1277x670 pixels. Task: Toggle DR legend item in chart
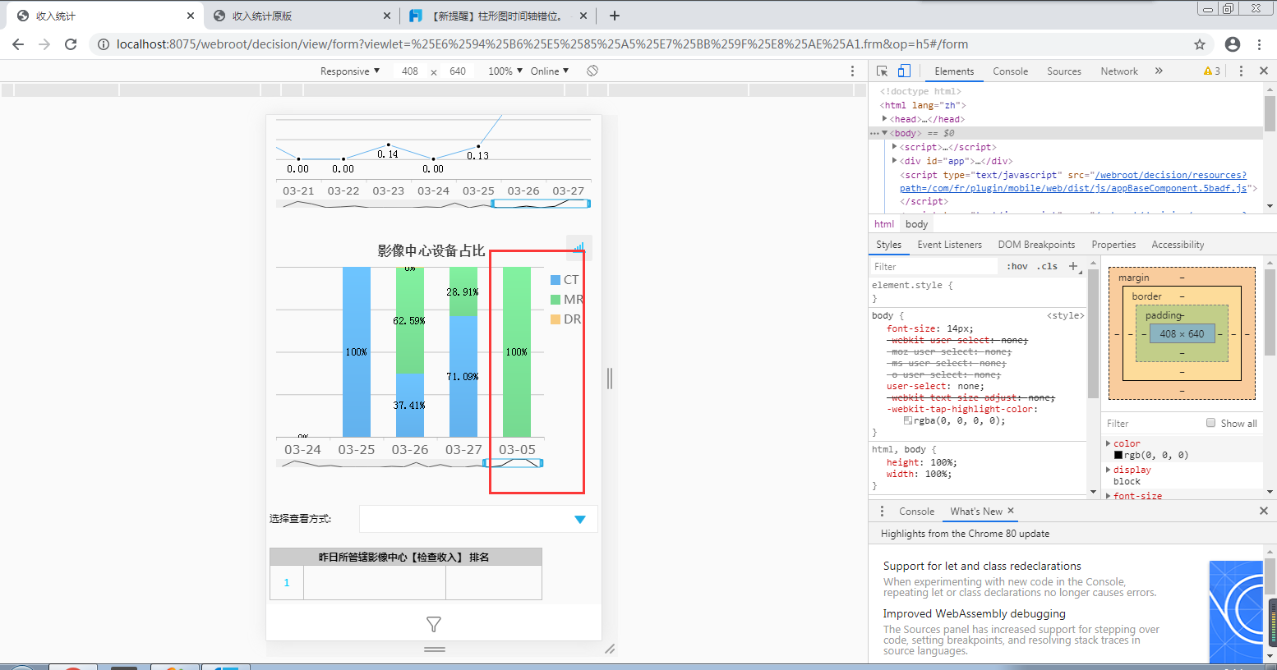565,319
